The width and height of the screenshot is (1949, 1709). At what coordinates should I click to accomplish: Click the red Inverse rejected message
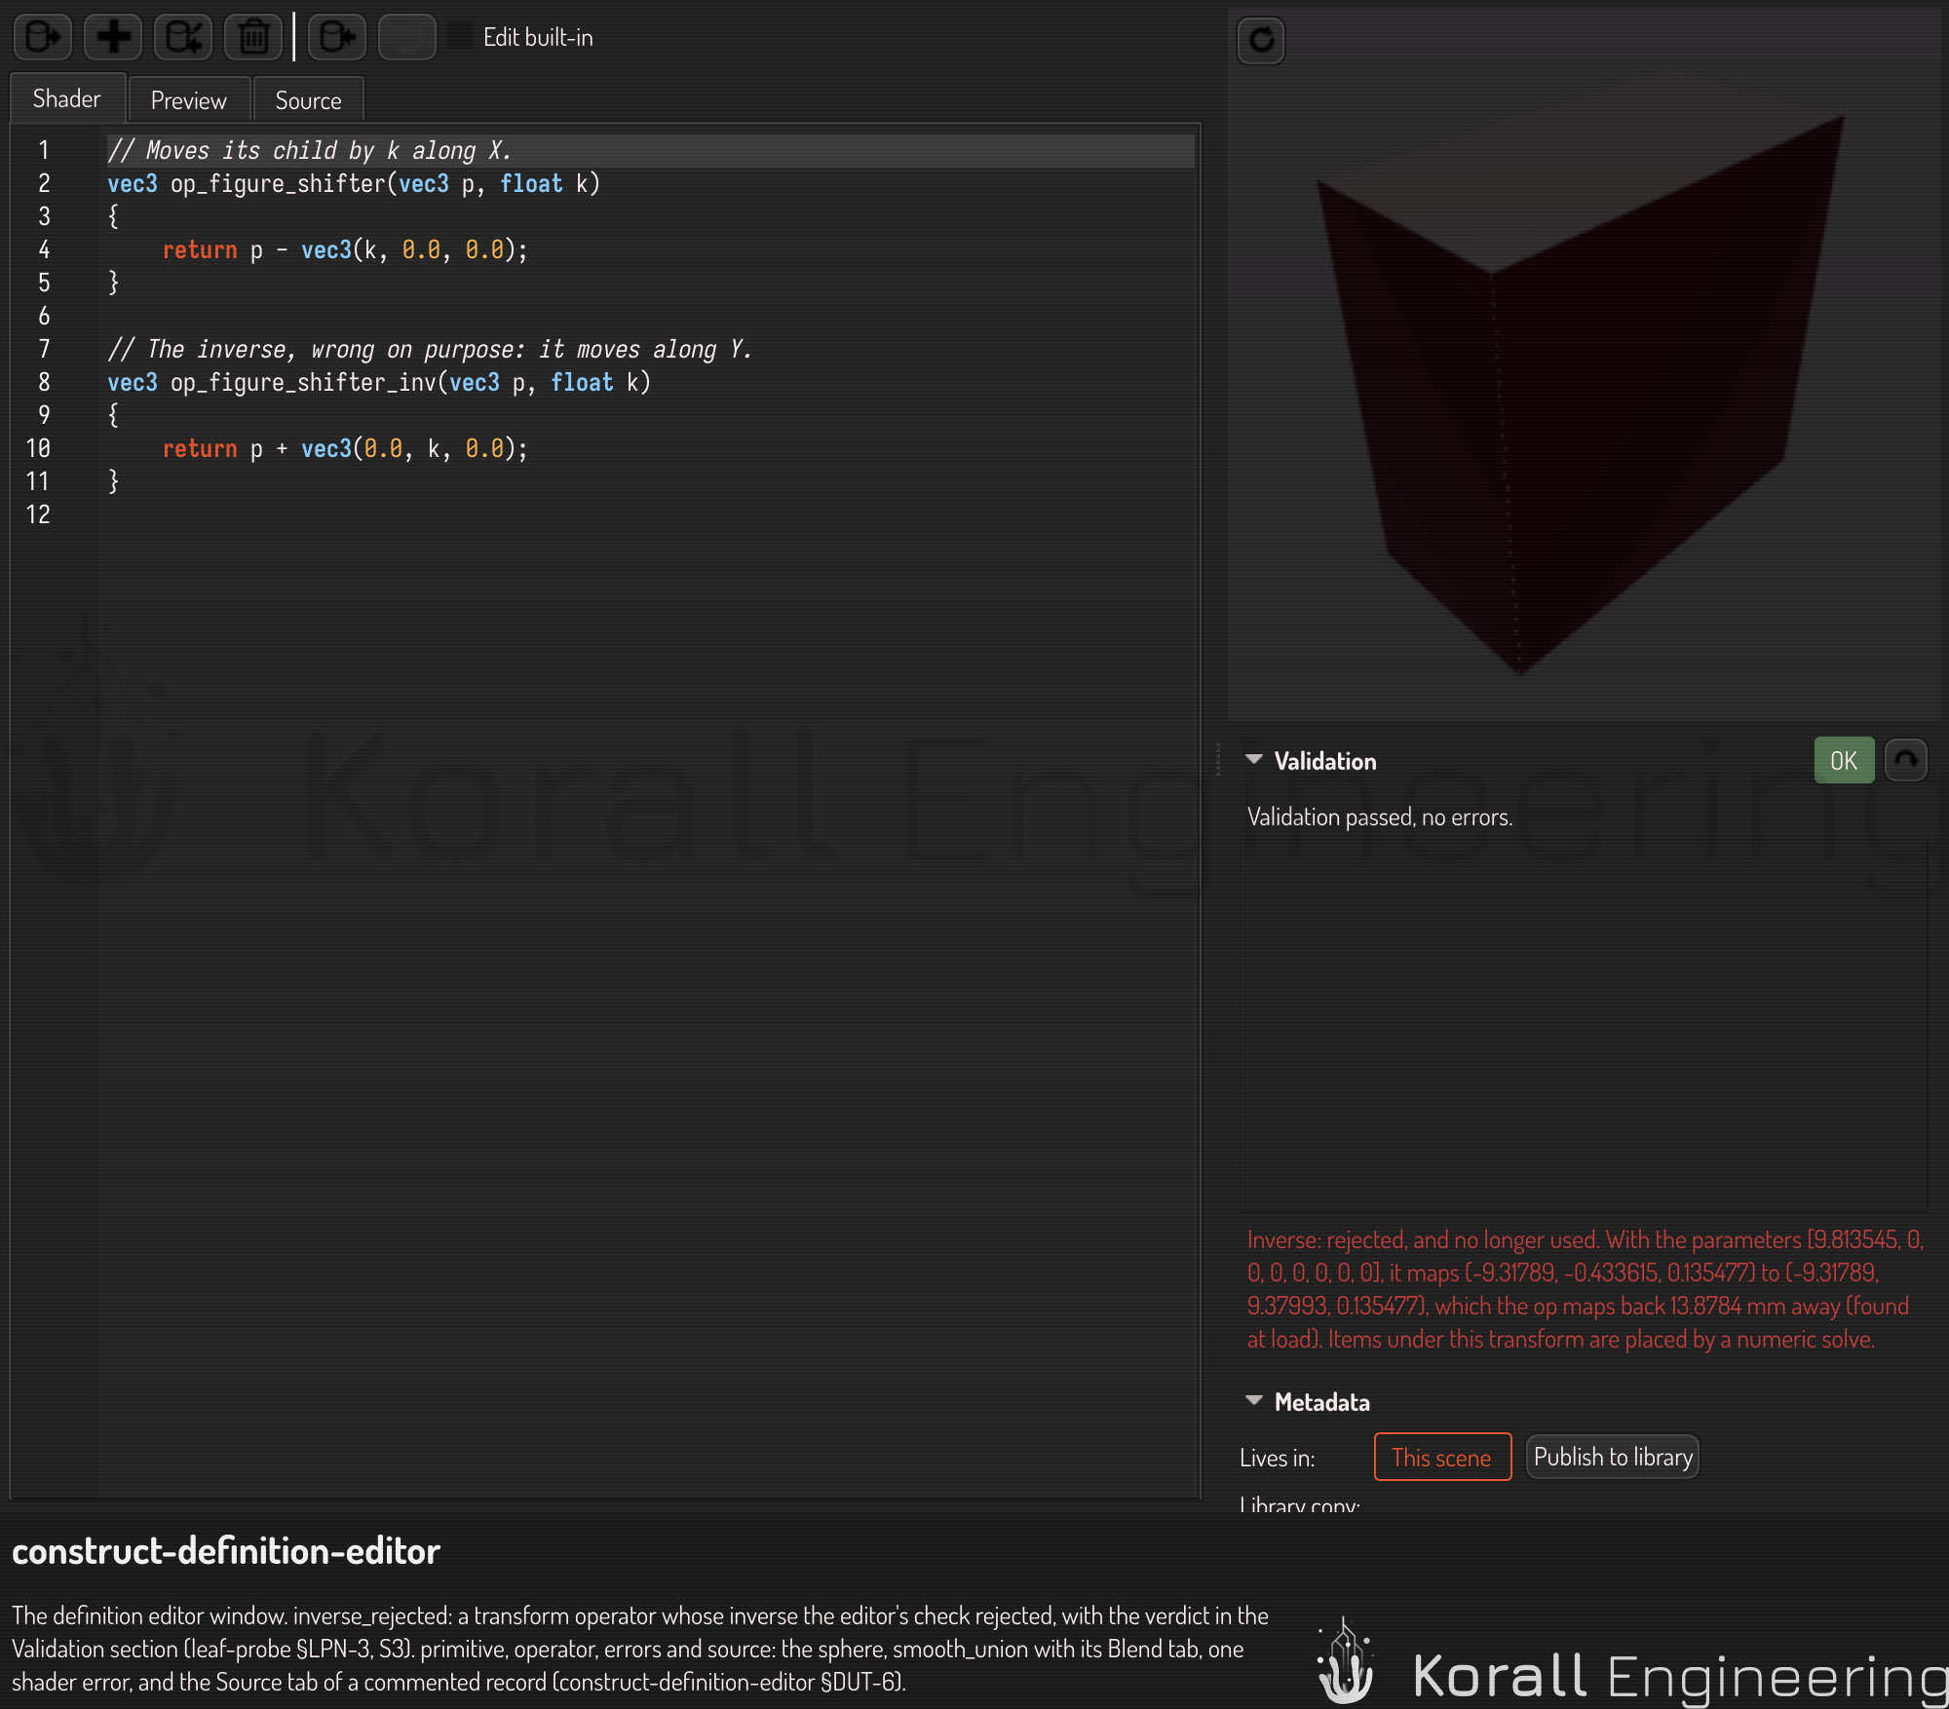click(1585, 1289)
